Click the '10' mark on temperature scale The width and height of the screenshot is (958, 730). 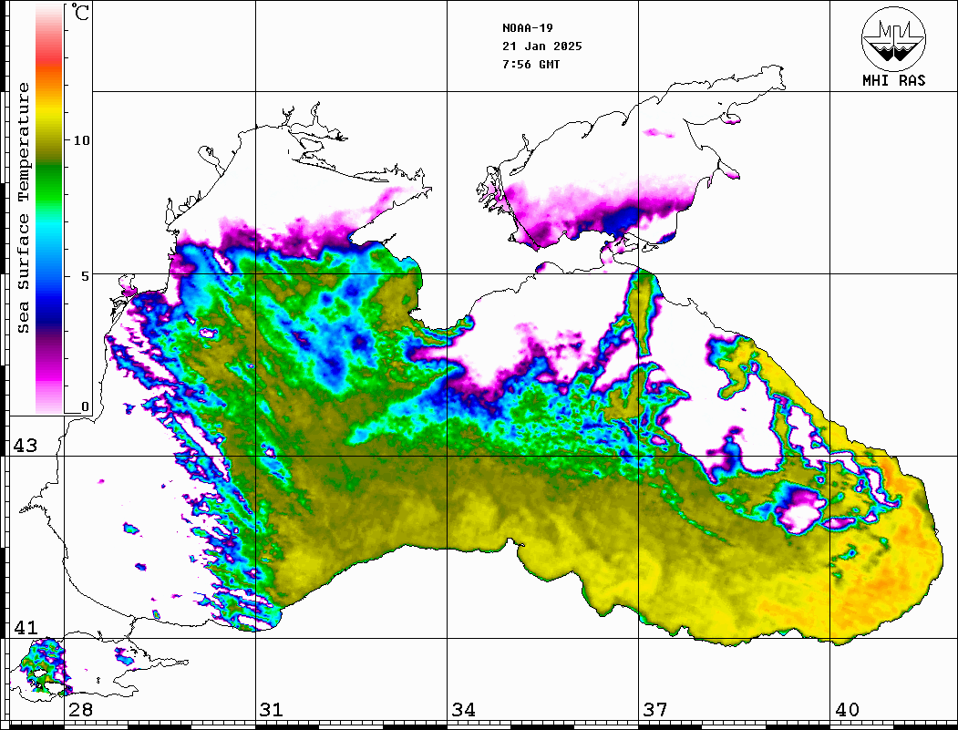80,140
